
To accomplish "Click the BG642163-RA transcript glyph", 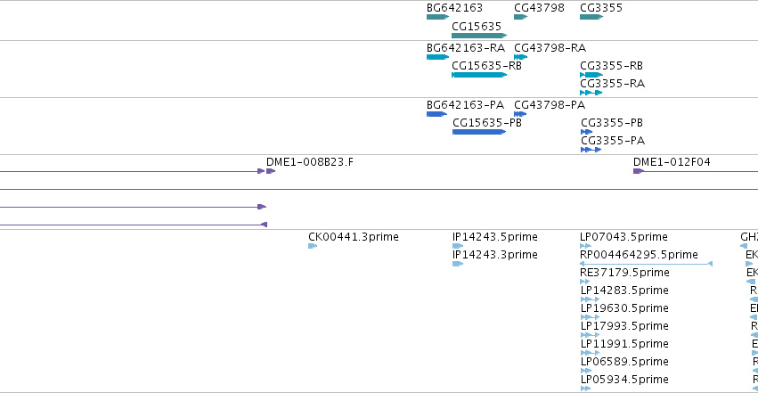I will tap(437, 57).
